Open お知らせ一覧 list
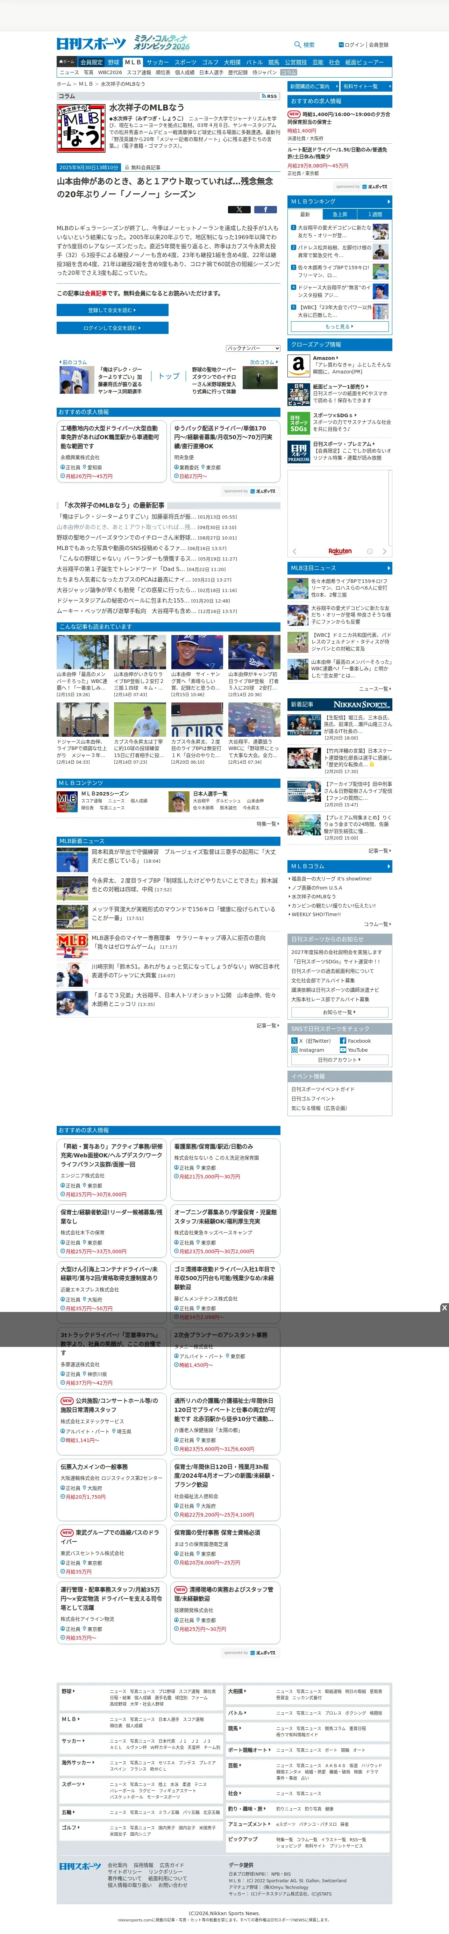The image size is (449, 1934). click(x=340, y=1011)
